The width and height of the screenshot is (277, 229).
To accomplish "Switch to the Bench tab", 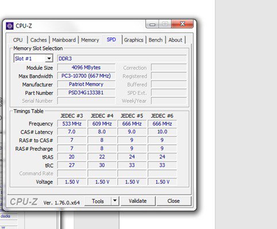I will 156,40.
